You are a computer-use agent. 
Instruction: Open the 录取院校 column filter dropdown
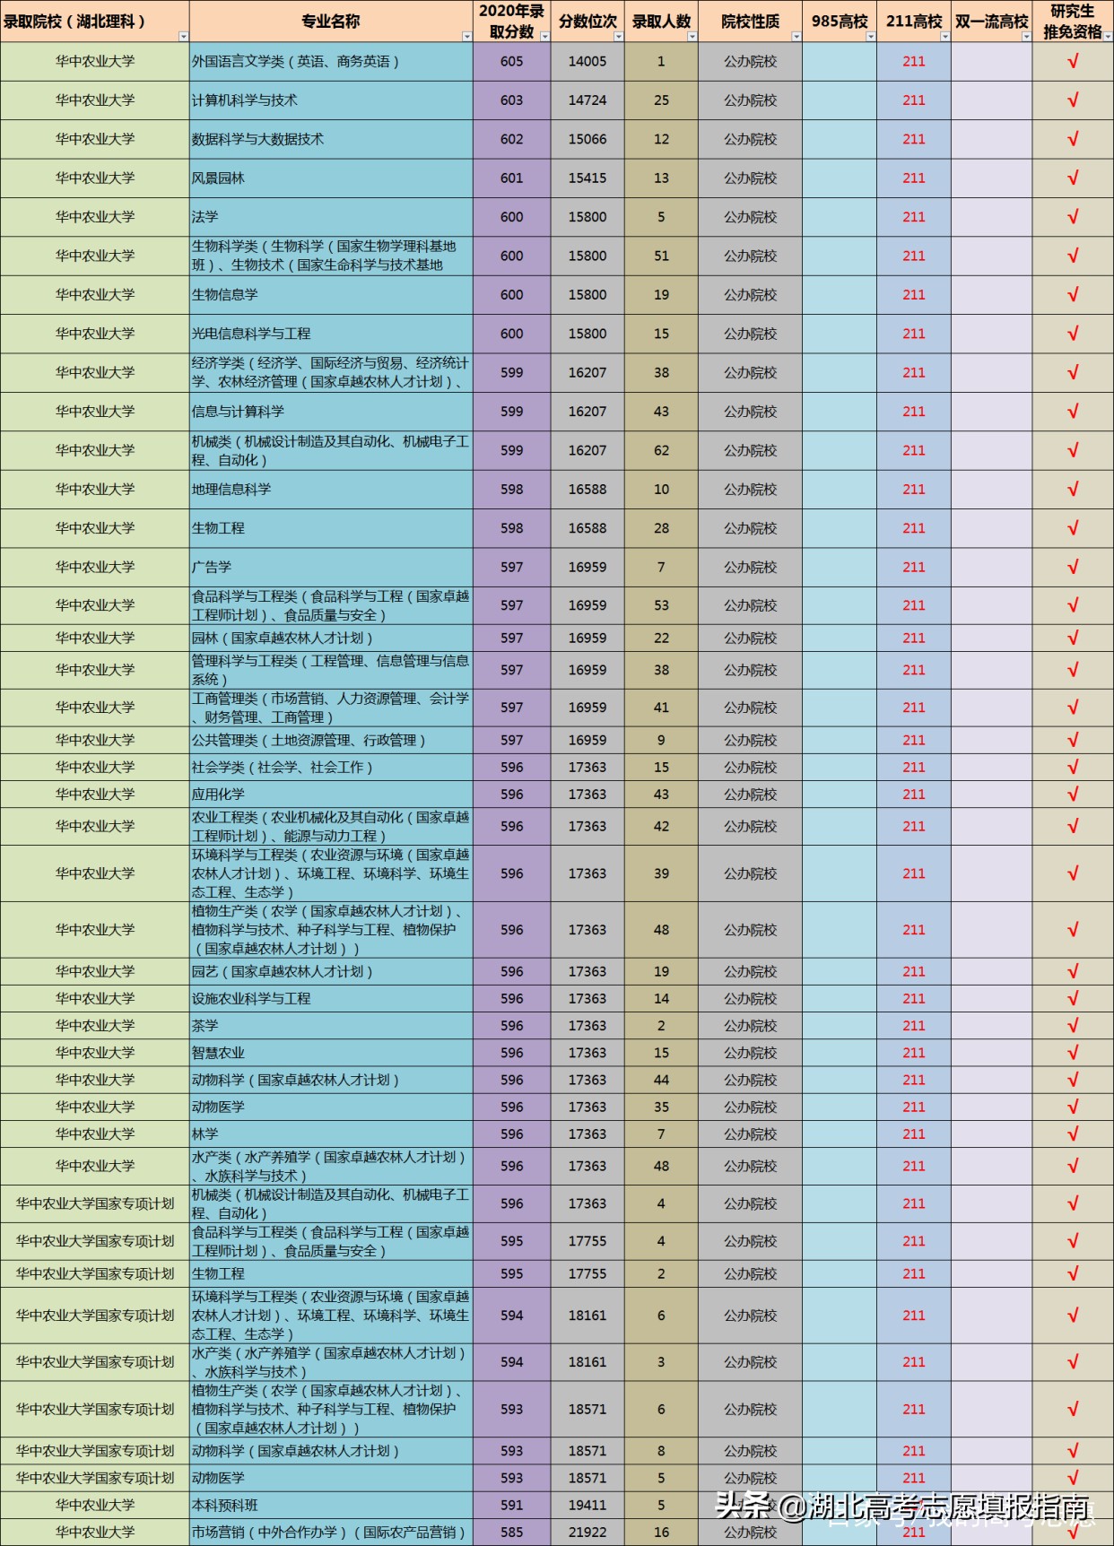(184, 37)
